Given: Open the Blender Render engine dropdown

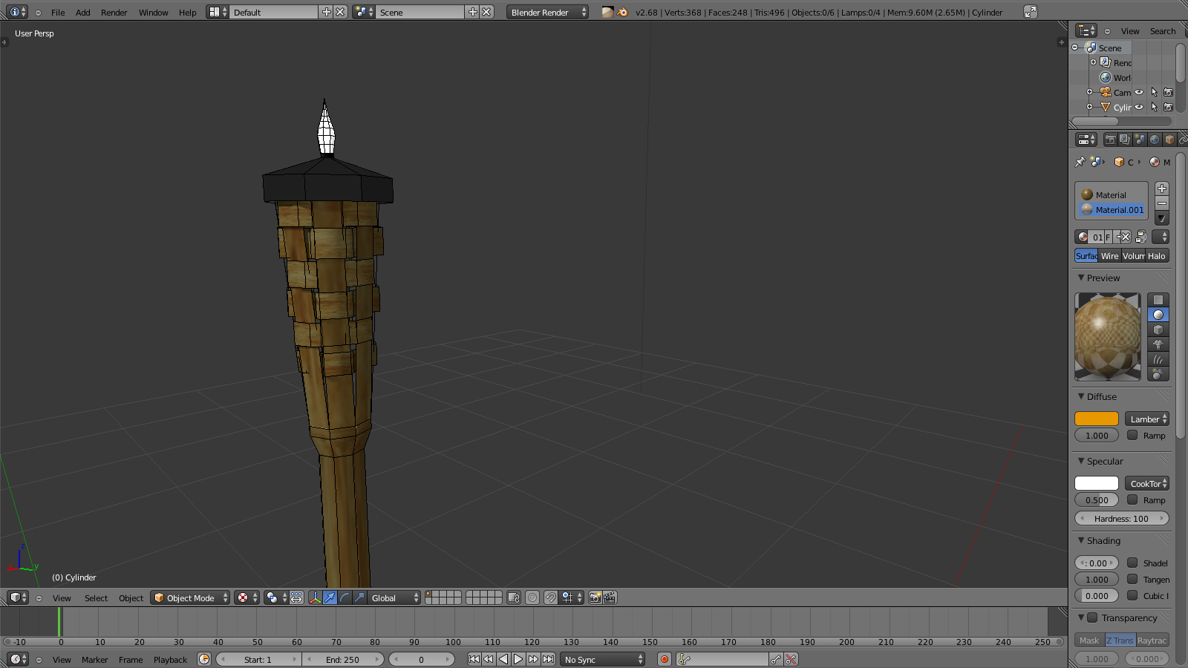Looking at the screenshot, I should [548, 13].
